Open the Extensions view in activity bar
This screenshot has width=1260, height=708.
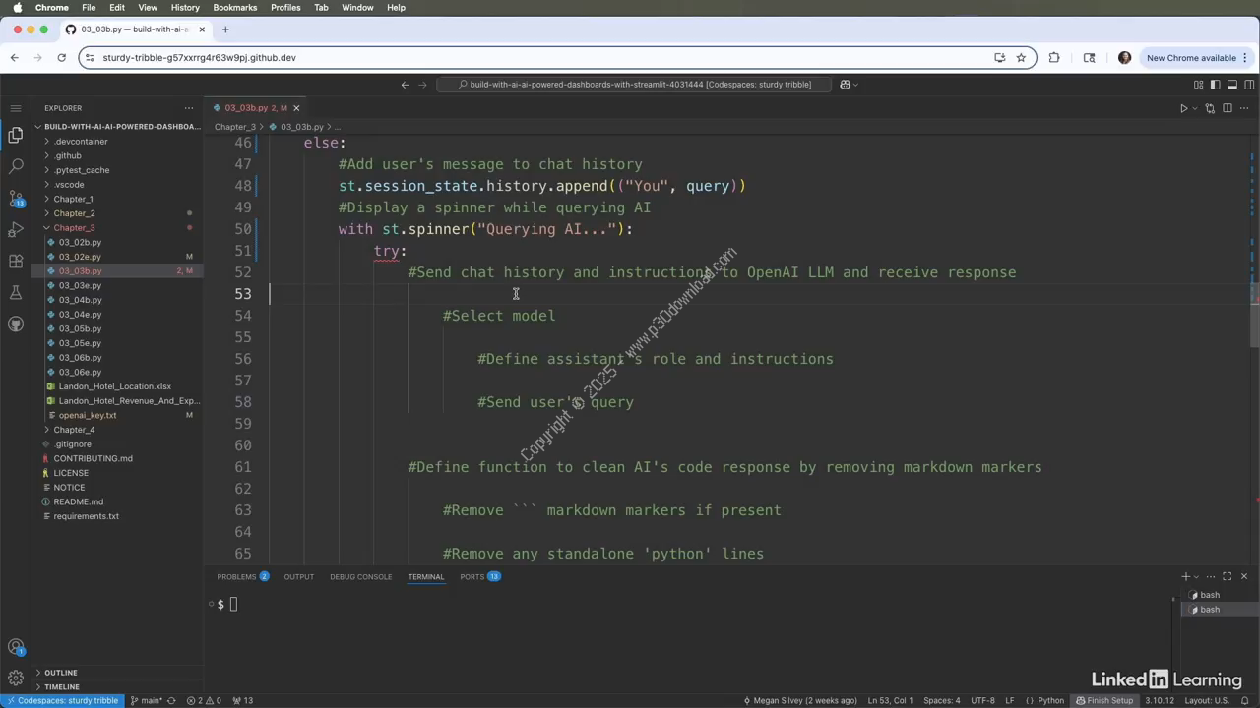[15, 261]
